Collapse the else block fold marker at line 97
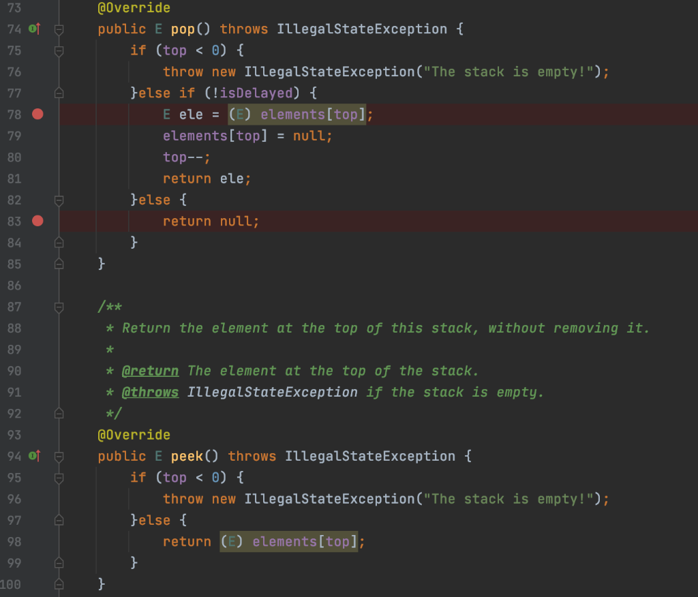Image resolution: width=698 pixels, height=597 pixels. tap(59, 520)
